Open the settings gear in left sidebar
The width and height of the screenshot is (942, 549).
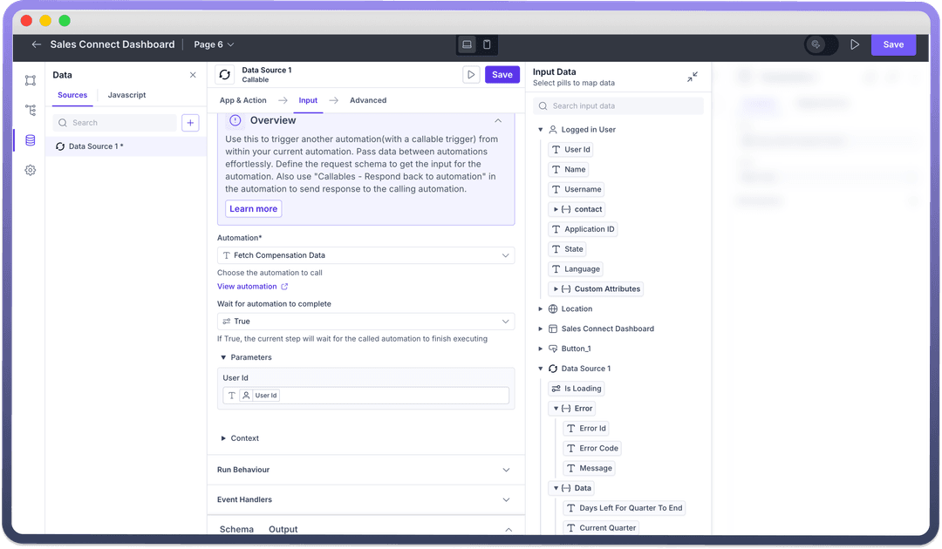point(31,171)
